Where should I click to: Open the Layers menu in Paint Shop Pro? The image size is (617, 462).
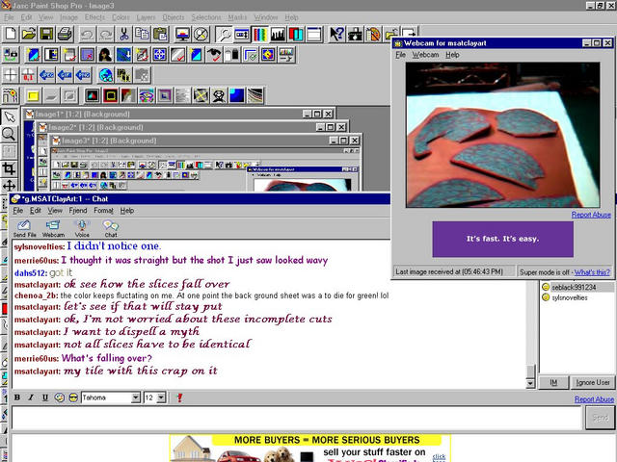(146, 17)
